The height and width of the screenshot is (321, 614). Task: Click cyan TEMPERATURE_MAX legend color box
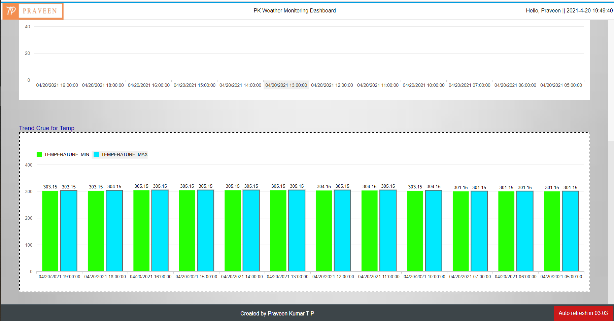click(96, 154)
